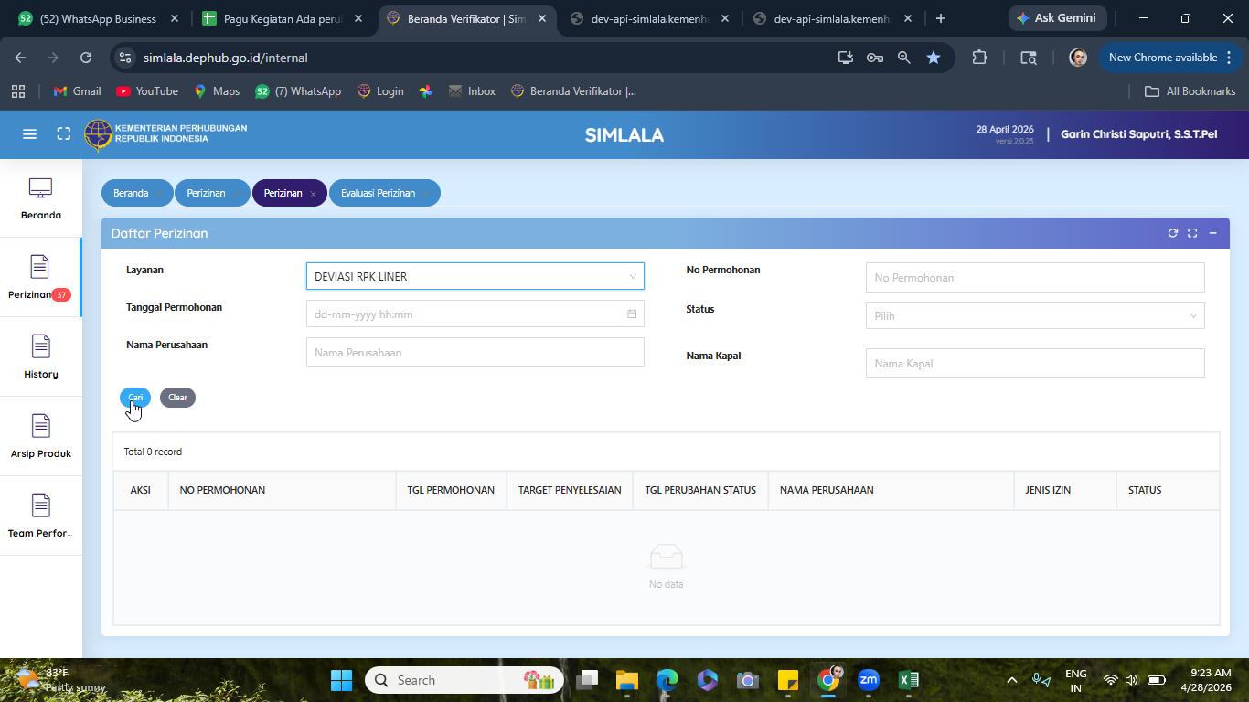This screenshot has height=702, width=1249.
Task: Click the Clear button
Action: click(177, 398)
